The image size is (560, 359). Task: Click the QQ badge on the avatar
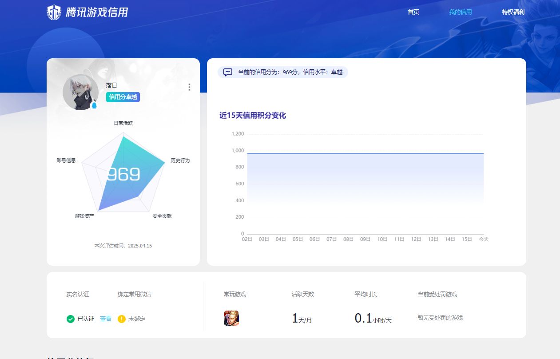click(x=94, y=106)
